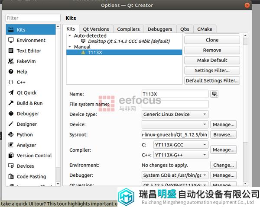Click kits panel scroll down arrow

click(x=245, y=183)
